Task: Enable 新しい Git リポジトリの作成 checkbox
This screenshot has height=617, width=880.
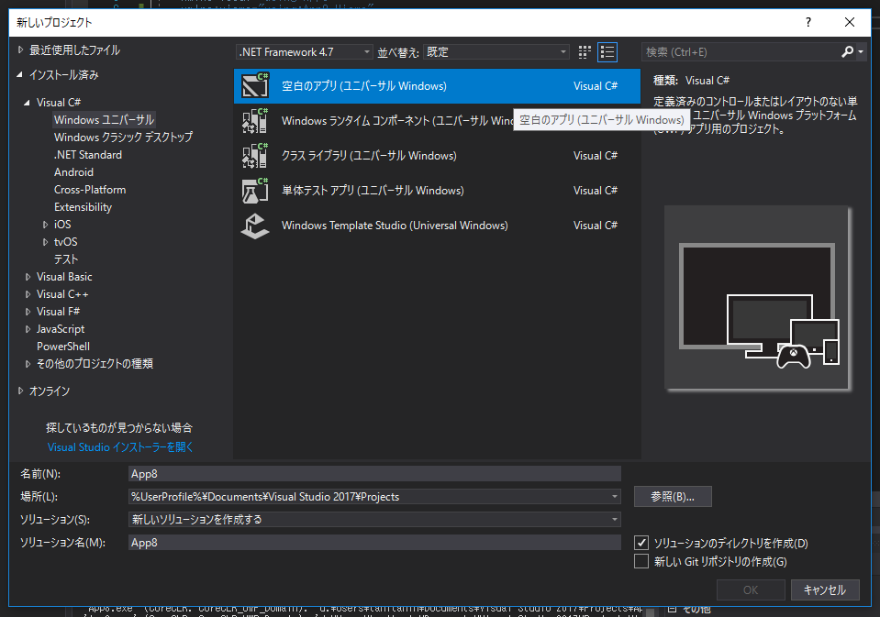Action: (641, 561)
